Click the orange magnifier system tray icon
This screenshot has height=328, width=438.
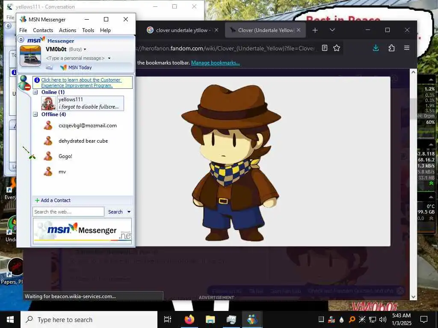[x=352, y=319]
